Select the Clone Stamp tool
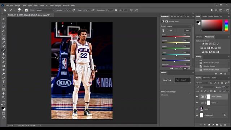Image resolution: width=231 pixels, height=130 pixels. coord(4,54)
